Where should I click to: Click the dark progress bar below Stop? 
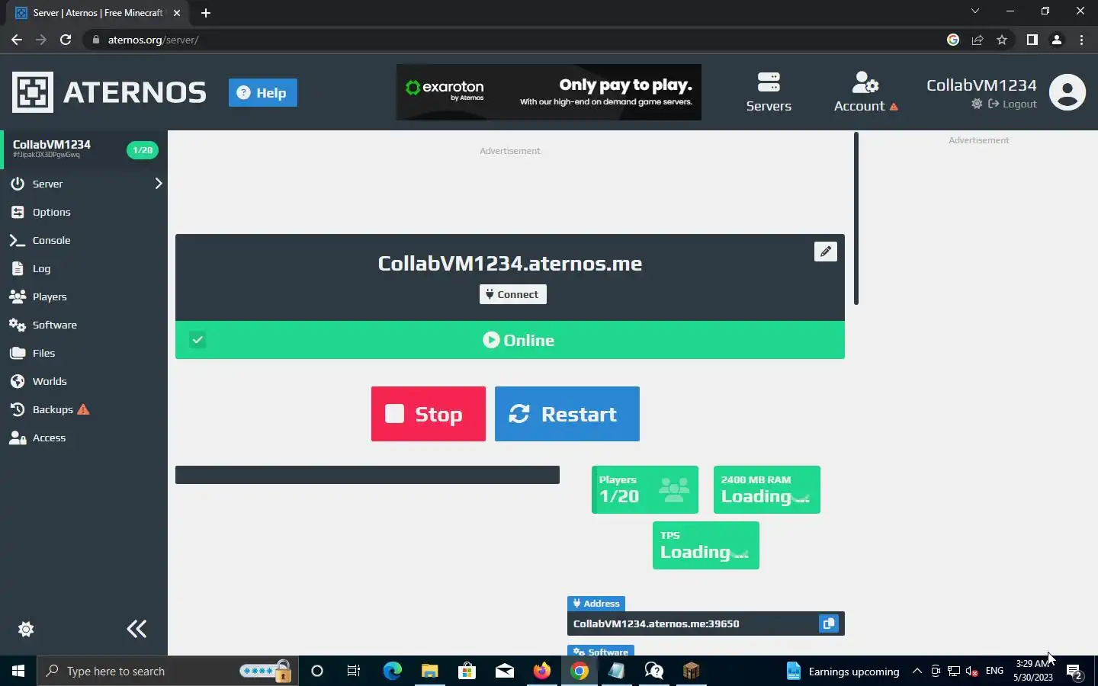point(368,475)
